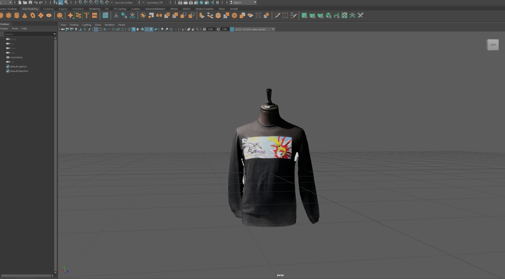Click the viewport gamma value field 1.00
Viewport: 505px width, 279px height.
coord(224,29)
